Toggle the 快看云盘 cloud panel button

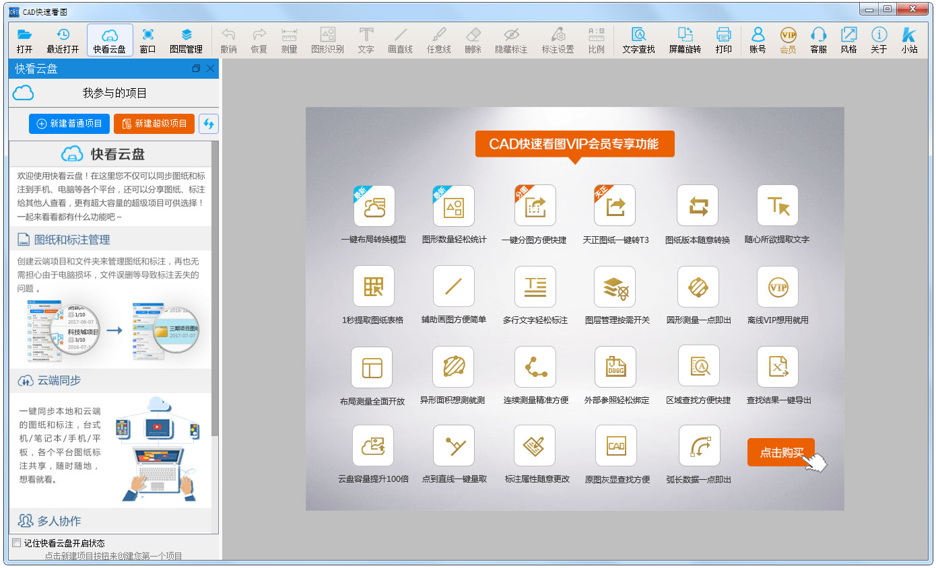pyautogui.click(x=110, y=41)
